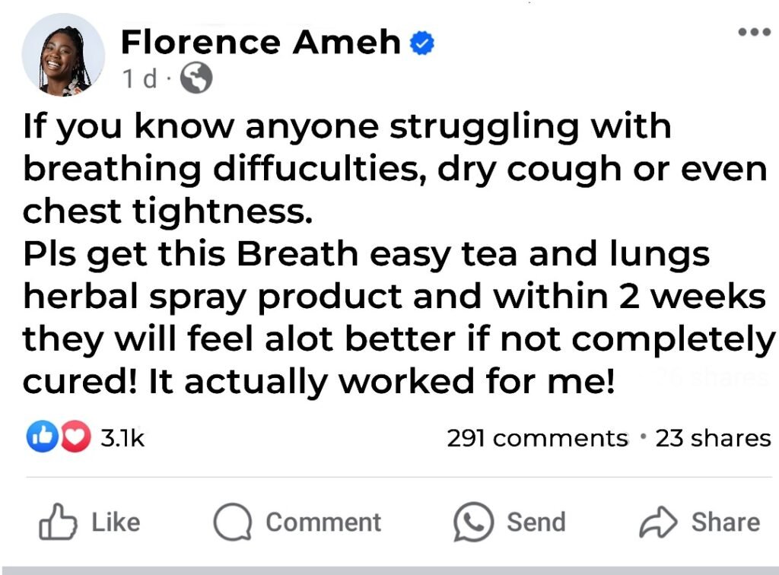The width and height of the screenshot is (779, 575).
Task: Click the red heart reaction icon
Action: tap(74, 438)
